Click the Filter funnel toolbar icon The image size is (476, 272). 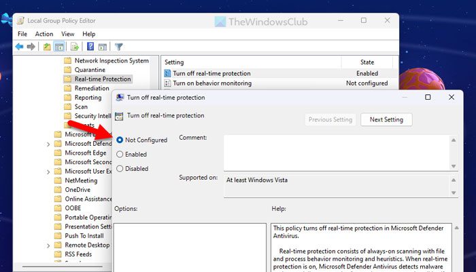119,47
